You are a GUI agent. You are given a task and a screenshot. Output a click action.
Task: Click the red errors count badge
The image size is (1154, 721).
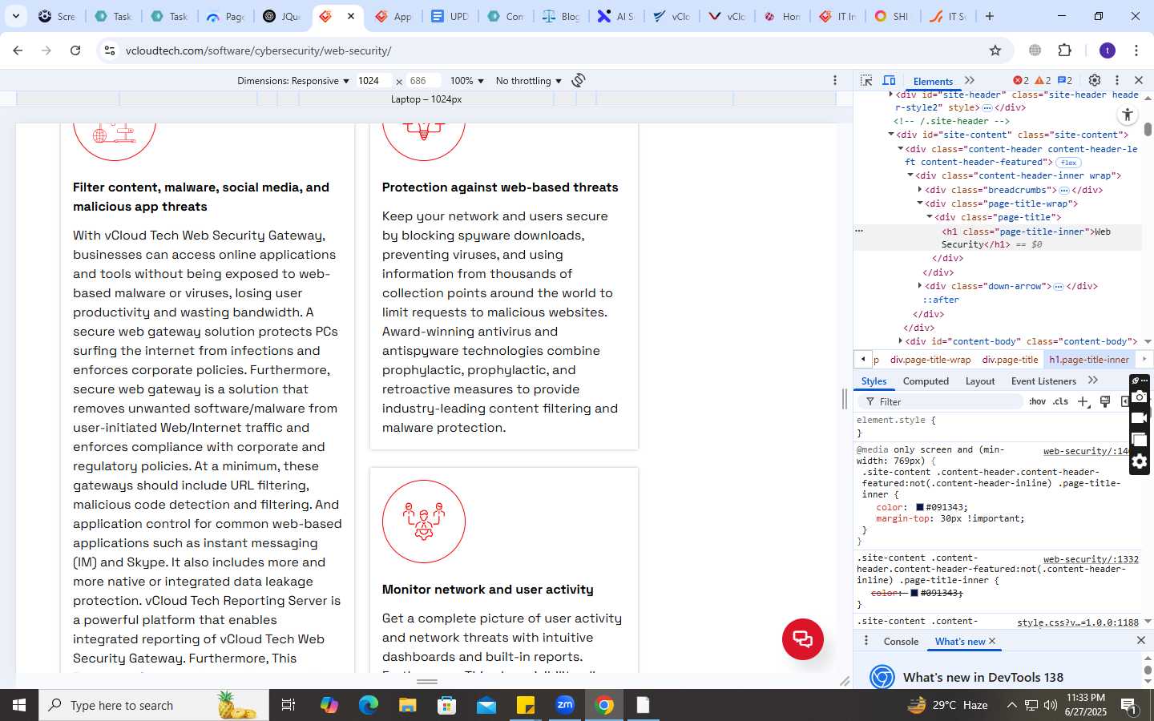coord(1021,80)
